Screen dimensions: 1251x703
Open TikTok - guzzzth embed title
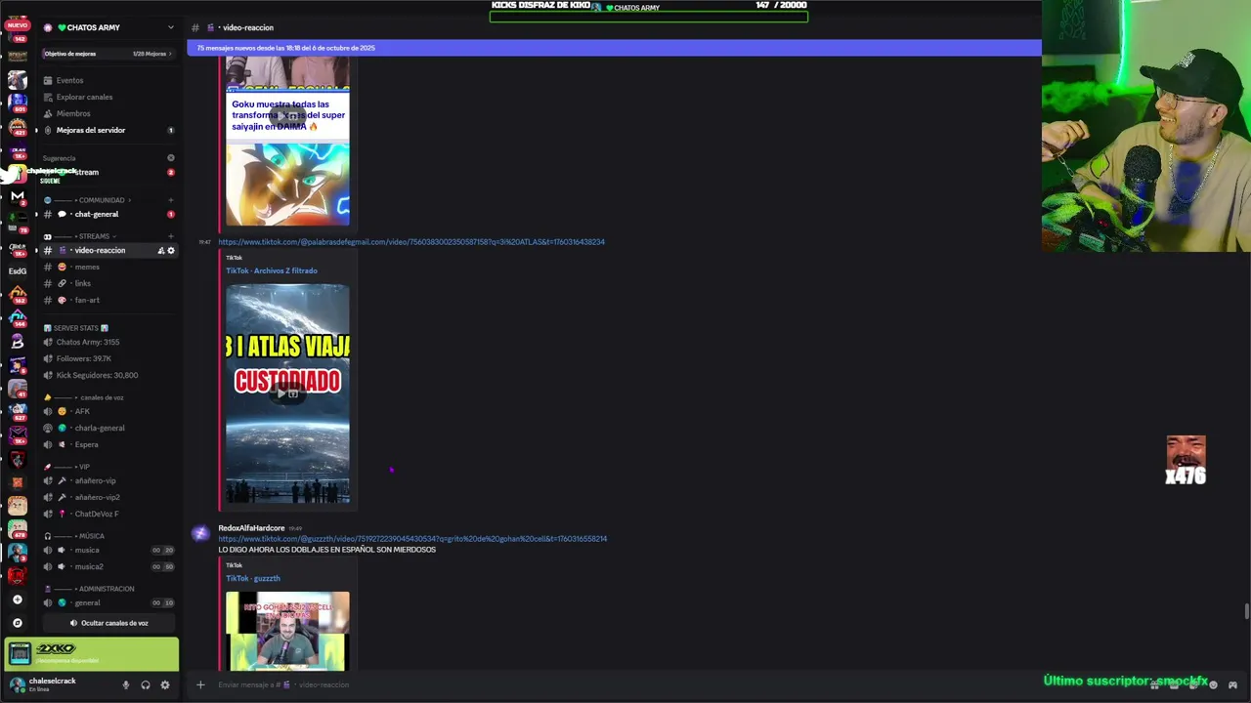point(253,578)
